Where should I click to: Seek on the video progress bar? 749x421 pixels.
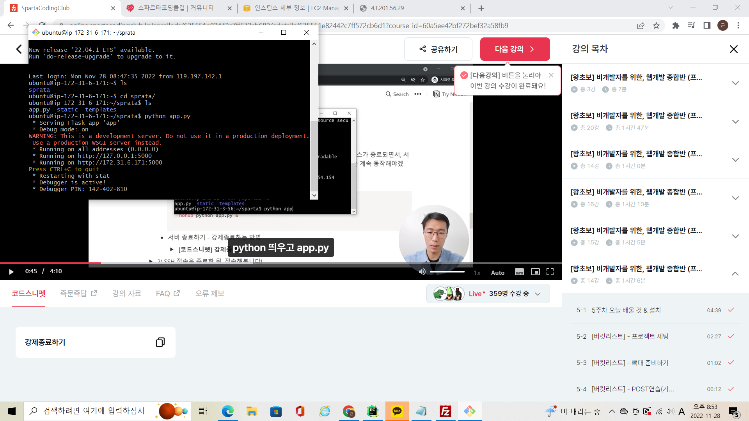pyautogui.click(x=281, y=264)
